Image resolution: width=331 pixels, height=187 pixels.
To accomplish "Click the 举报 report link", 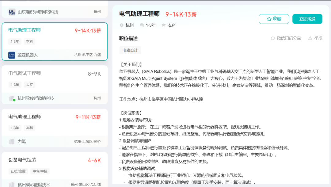I will coord(318,38).
